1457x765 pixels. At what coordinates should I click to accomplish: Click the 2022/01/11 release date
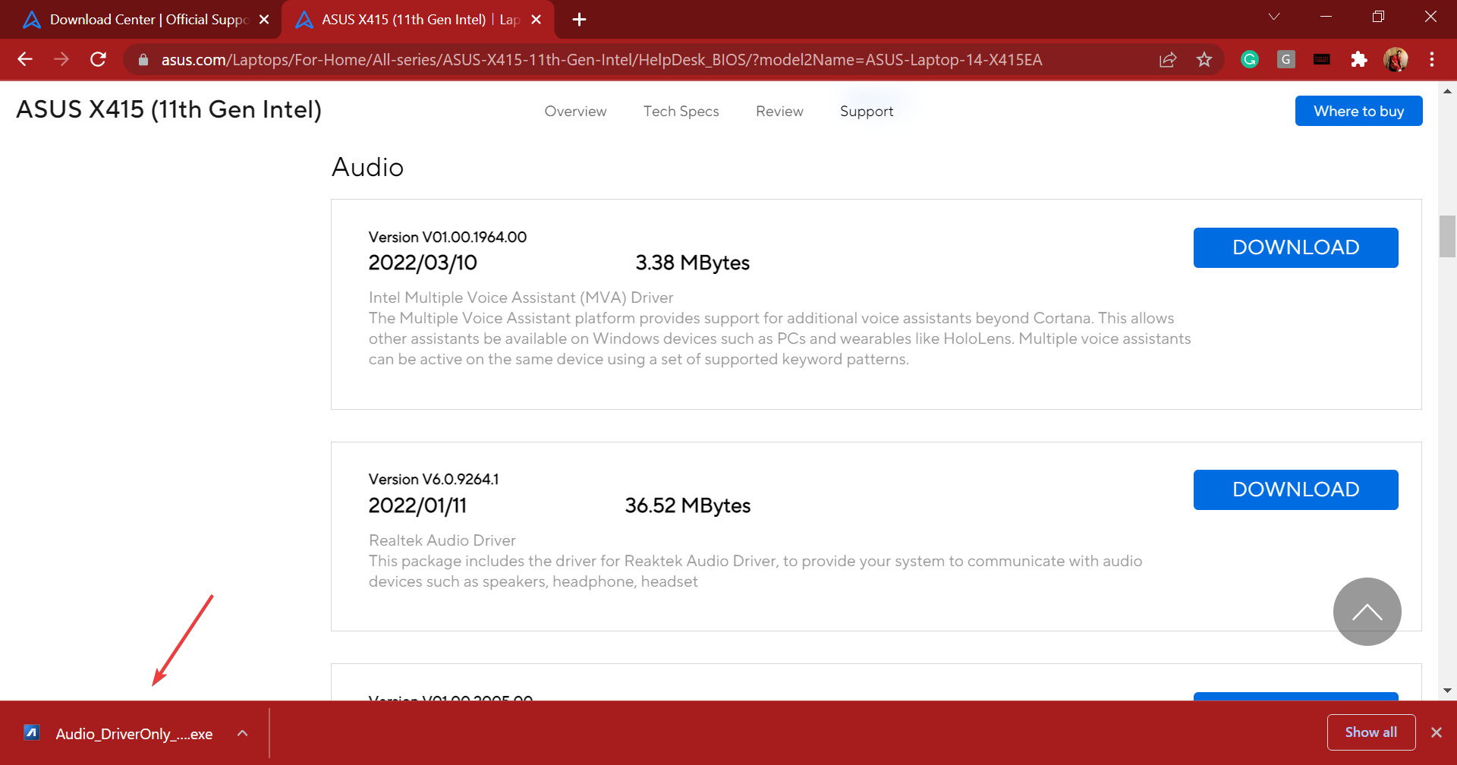(x=417, y=505)
